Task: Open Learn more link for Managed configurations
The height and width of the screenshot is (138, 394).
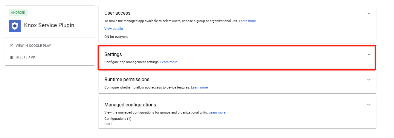Action: click(x=217, y=112)
